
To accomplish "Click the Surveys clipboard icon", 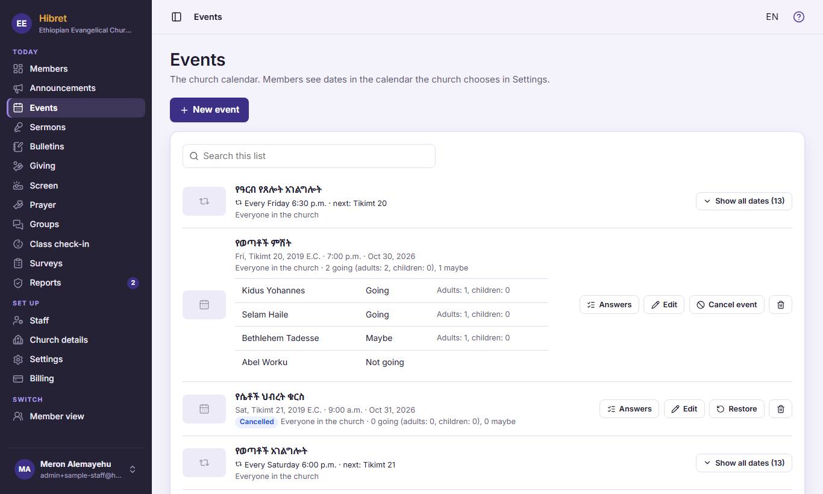I will pos(18,263).
